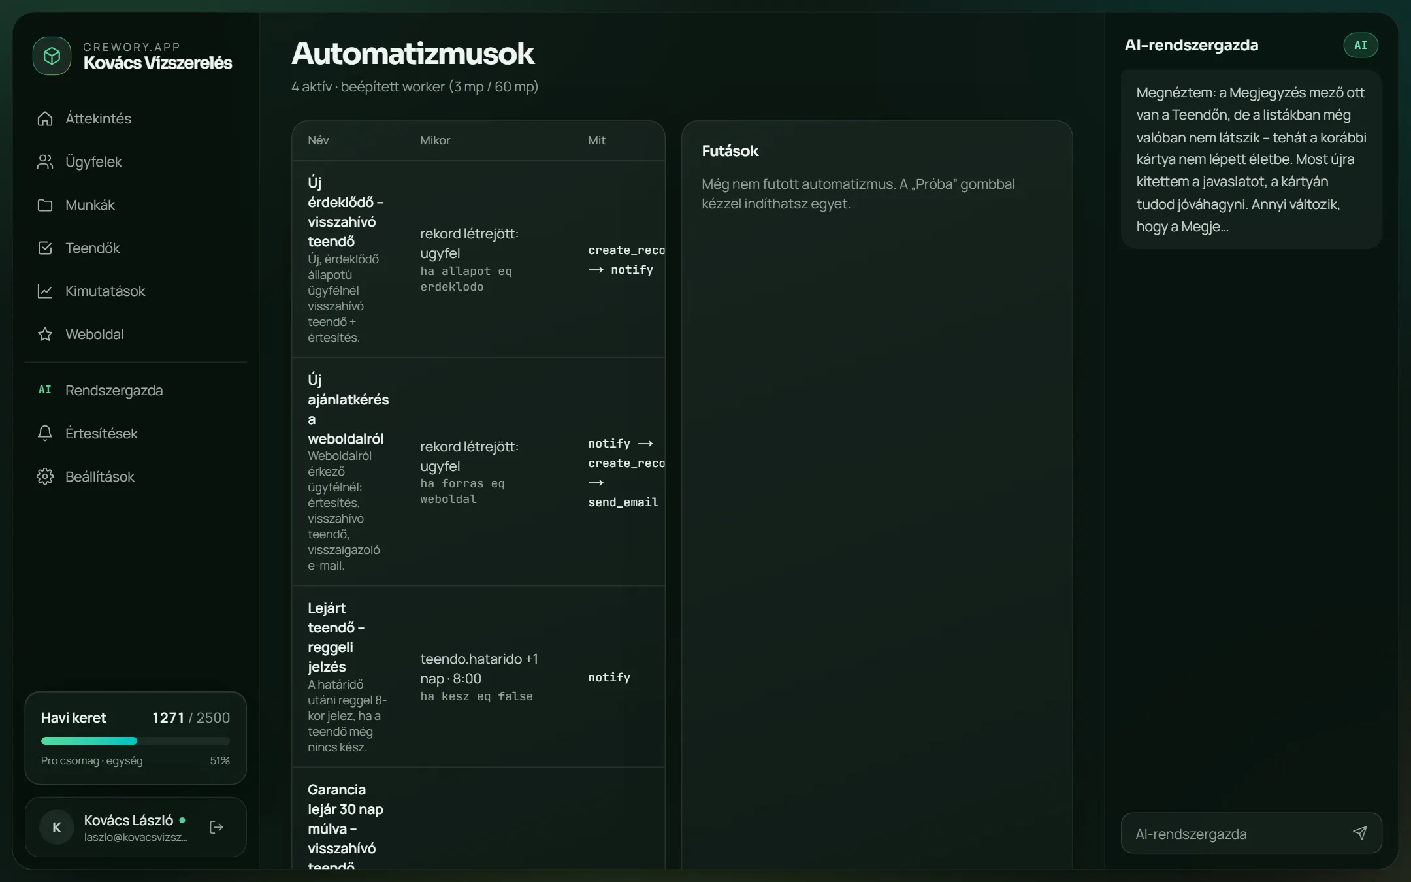Click the 'ha forras eq weboldal' condition
The height and width of the screenshot is (882, 1411).
[x=462, y=491]
